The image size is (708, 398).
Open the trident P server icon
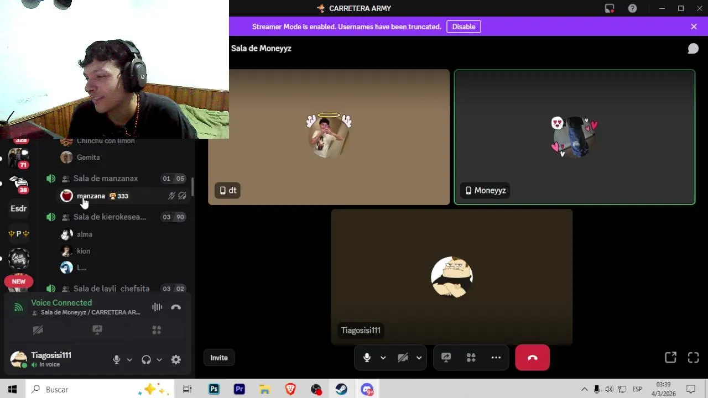19,234
